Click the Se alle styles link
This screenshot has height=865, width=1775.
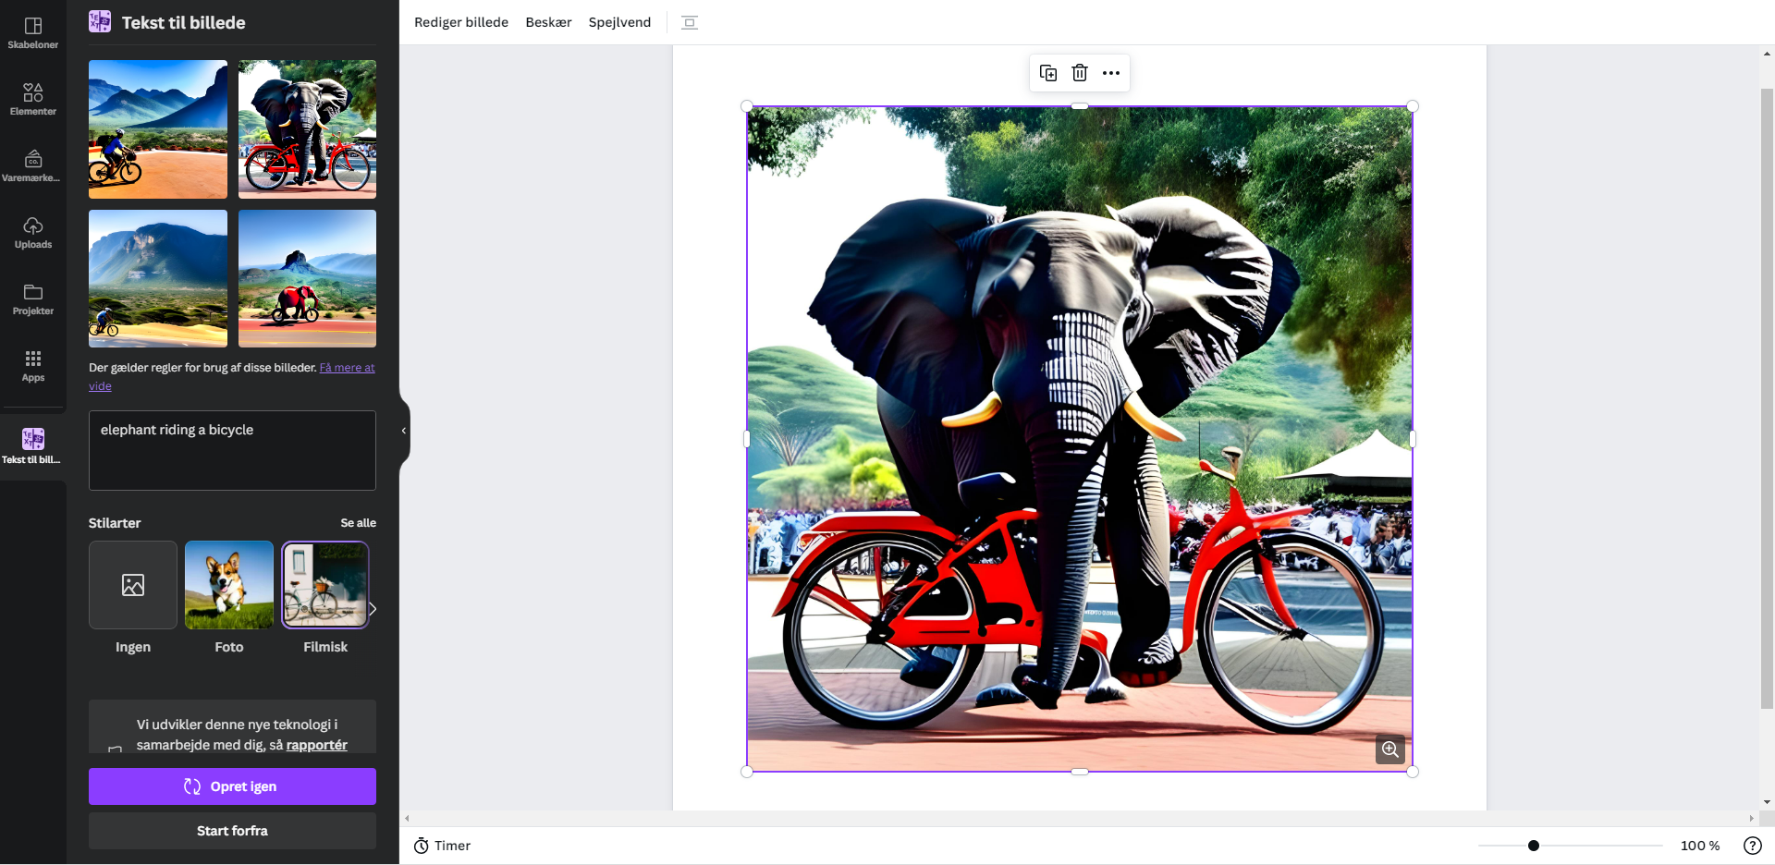pyautogui.click(x=358, y=523)
